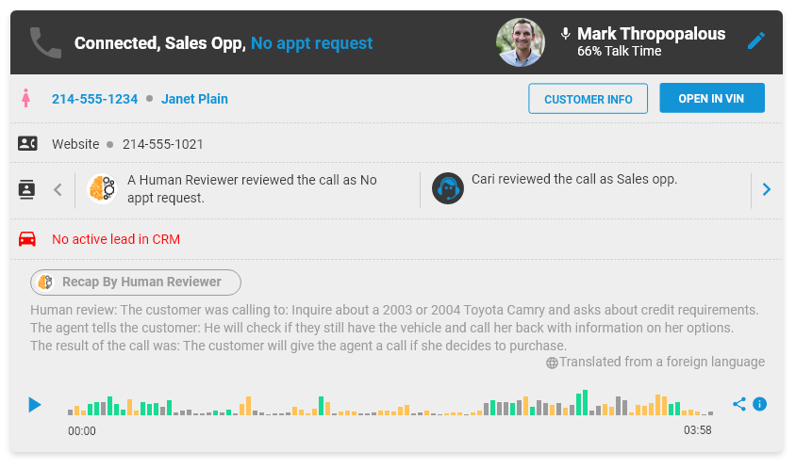Select the Recap By Human Reviewer pill
The image size is (796, 468).
coord(136,282)
